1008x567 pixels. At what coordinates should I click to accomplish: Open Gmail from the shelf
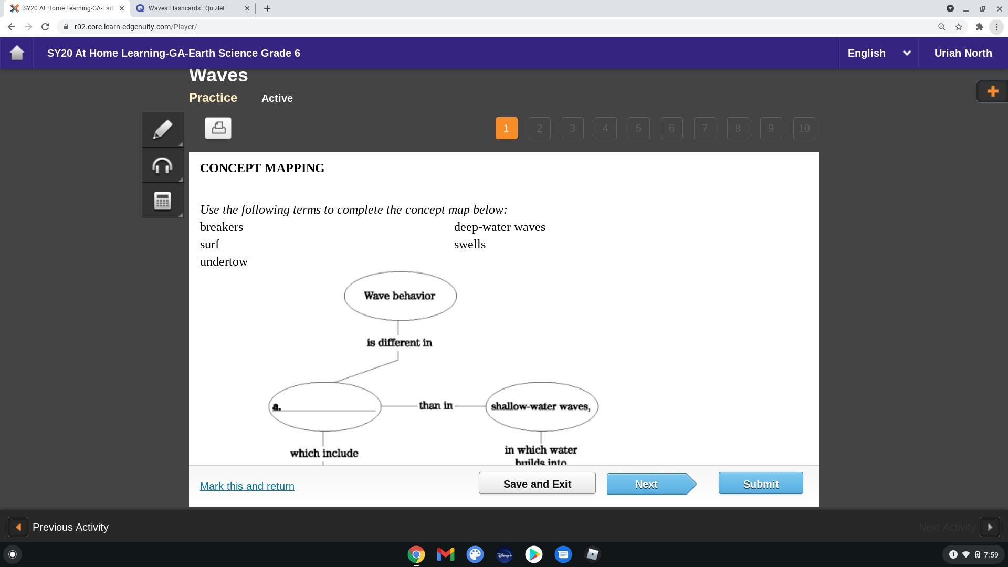pyautogui.click(x=445, y=554)
